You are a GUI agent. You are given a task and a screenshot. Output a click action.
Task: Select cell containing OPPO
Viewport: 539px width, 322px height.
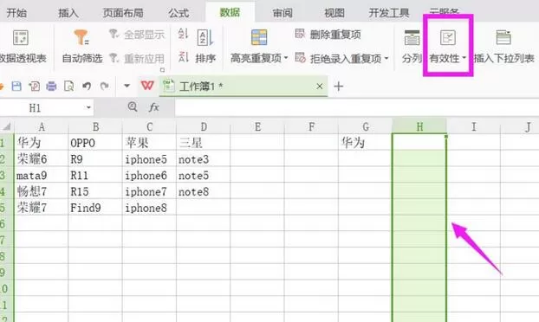[95, 142]
